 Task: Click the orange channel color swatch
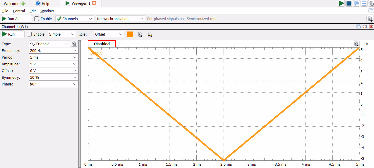tap(130, 34)
